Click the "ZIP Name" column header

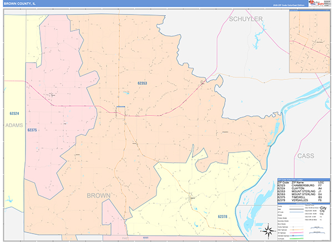(x=297, y=183)
